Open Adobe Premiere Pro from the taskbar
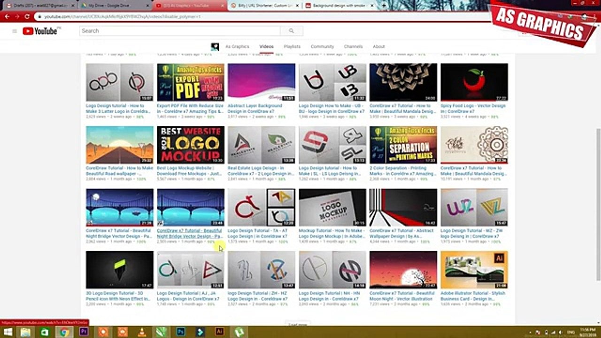 tap(84, 332)
